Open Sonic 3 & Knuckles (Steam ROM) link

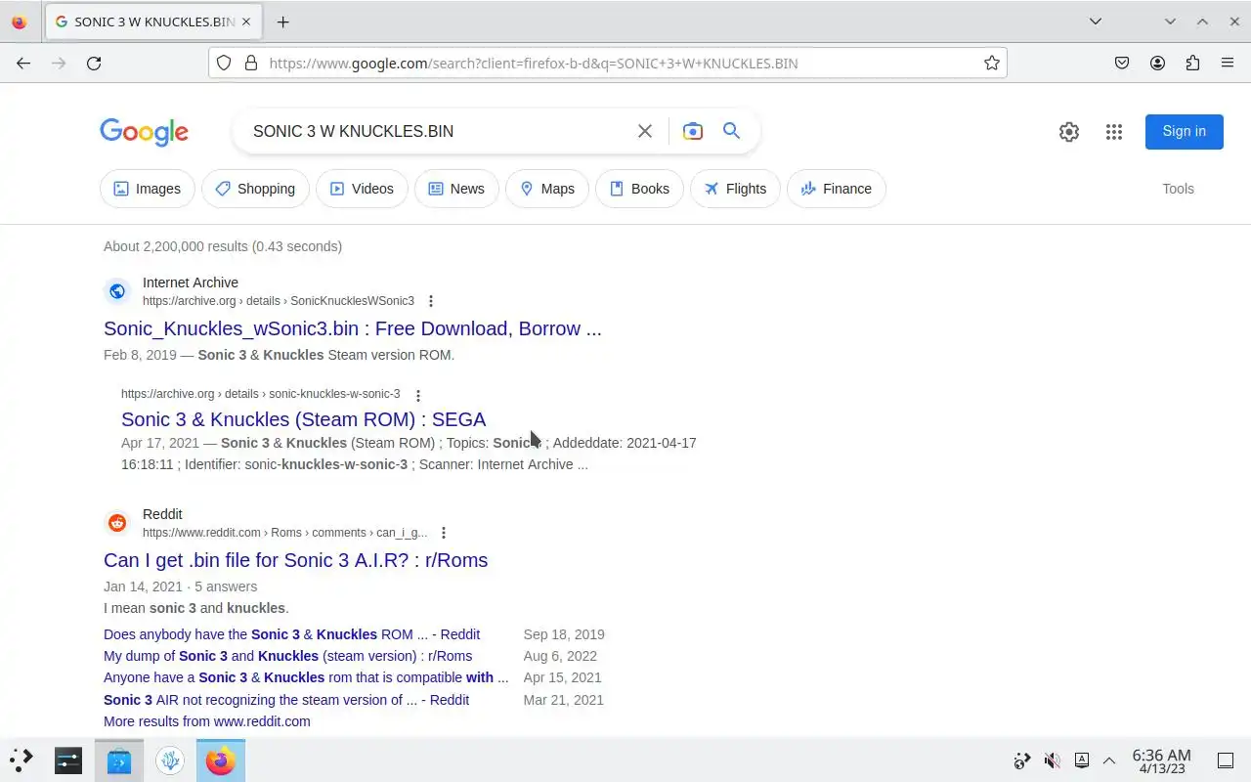pyautogui.click(x=303, y=419)
